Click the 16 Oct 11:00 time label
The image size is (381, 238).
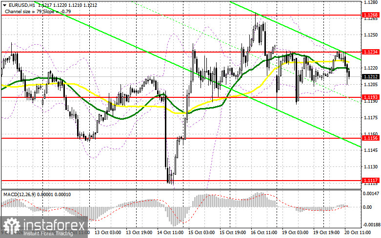tap(264, 233)
